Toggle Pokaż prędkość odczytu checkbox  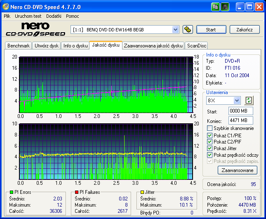(x=210, y=155)
